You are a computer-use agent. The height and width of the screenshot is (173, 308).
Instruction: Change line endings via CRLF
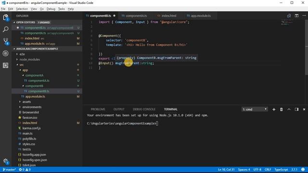pos(268,170)
